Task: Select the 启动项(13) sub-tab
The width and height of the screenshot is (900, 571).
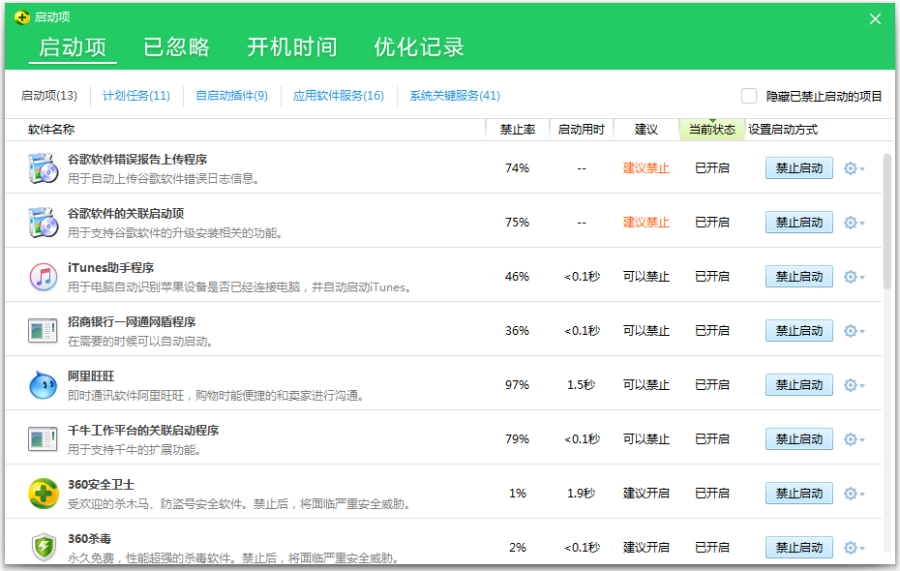Action: 48,96
